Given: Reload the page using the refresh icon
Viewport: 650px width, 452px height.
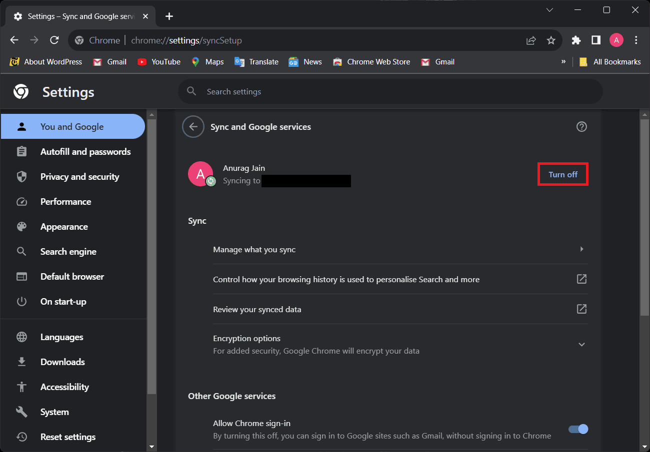Looking at the screenshot, I should (x=54, y=40).
